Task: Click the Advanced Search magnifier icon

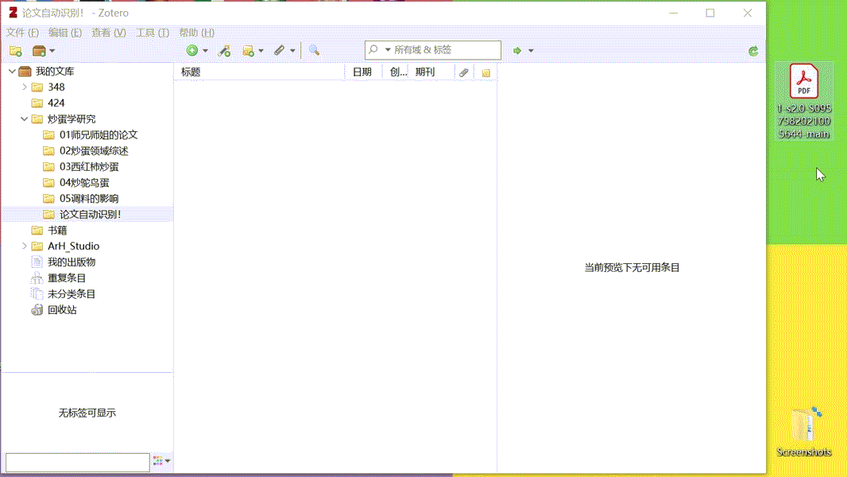Action: (314, 51)
